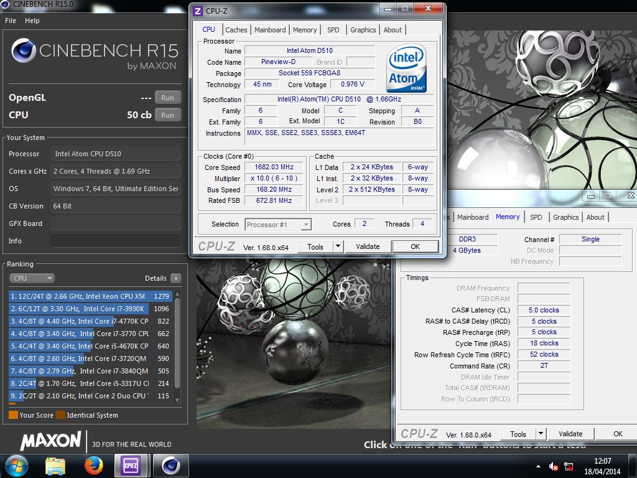This screenshot has width=637, height=478.
Task: Expand Tools dropdown arrow rear CPU-Z
Action: 541,434
